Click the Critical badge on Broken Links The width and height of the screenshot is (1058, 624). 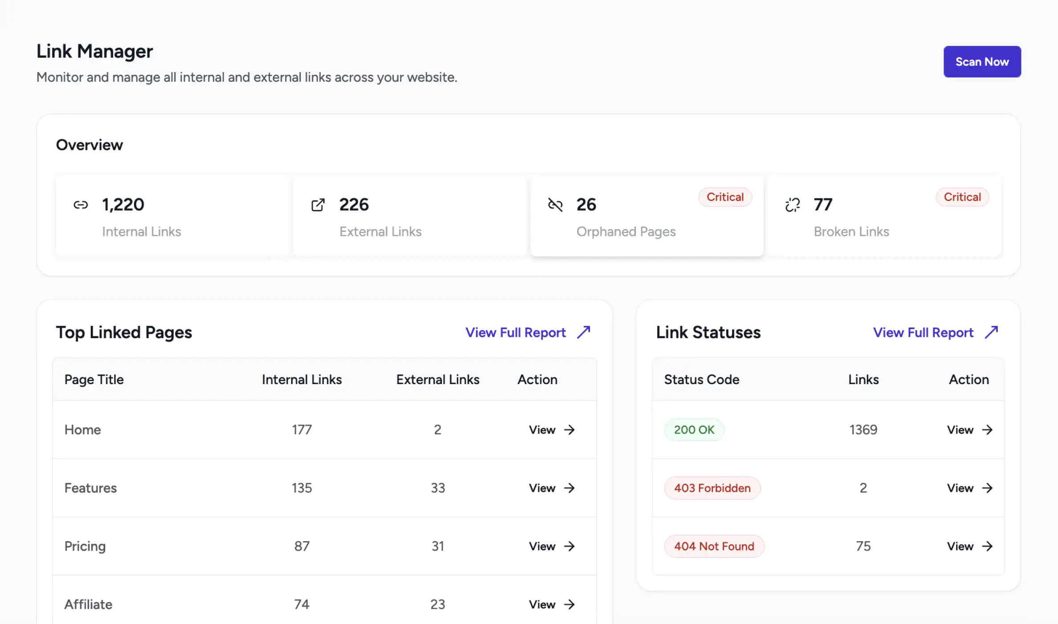[962, 197]
